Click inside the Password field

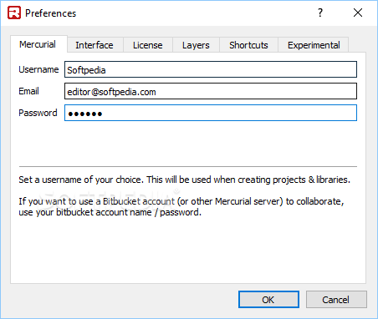click(211, 113)
